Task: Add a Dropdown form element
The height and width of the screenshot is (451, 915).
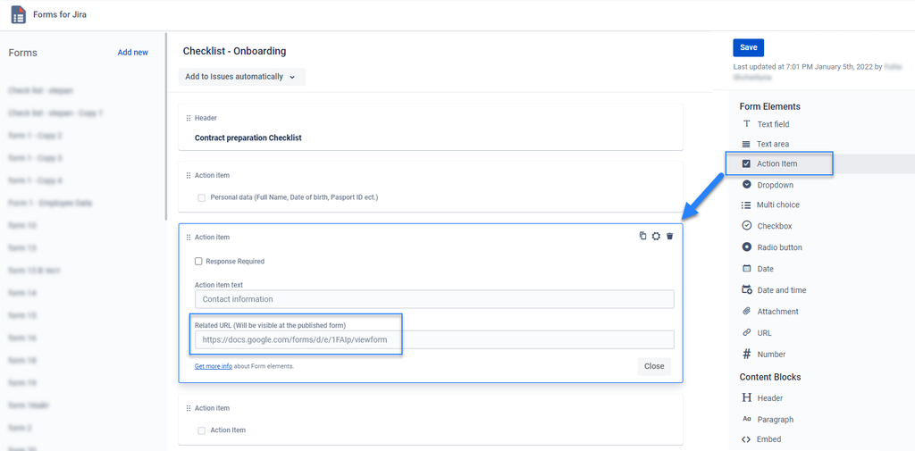Action: click(x=768, y=185)
